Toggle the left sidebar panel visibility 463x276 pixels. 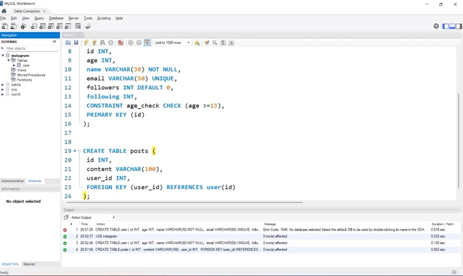click(x=445, y=27)
